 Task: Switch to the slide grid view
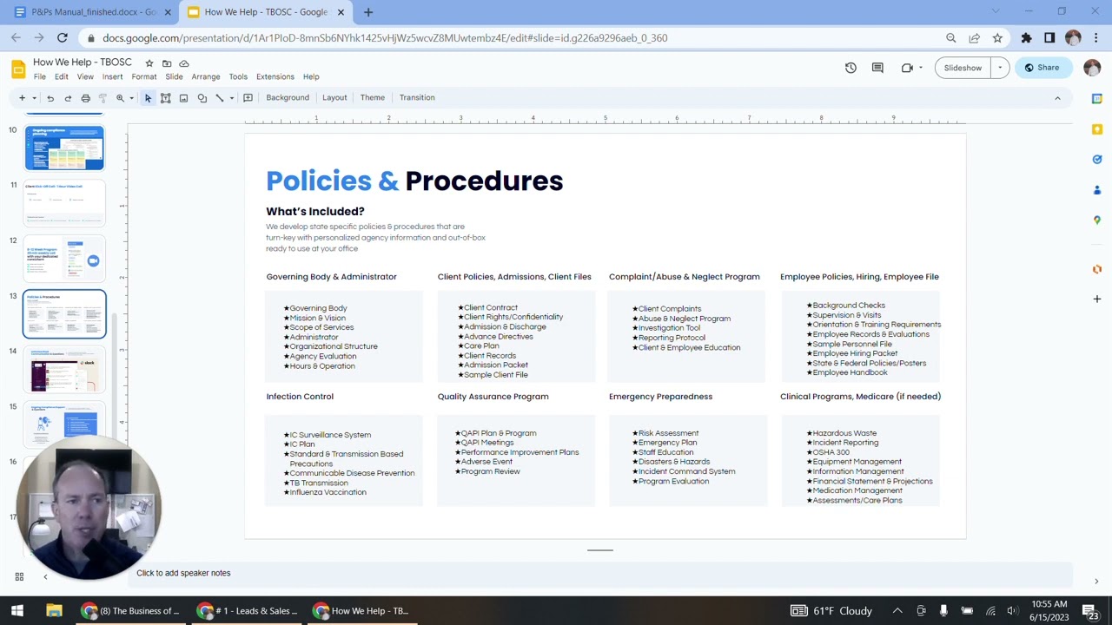coord(19,576)
